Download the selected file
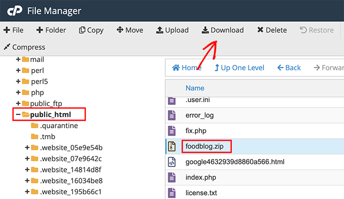The width and height of the screenshot is (344, 199). [x=223, y=30]
